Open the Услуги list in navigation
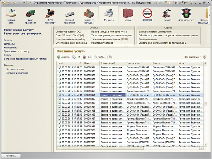Image resolution: width=212 pixels, height=159 pixels. (x=7, y=55)
